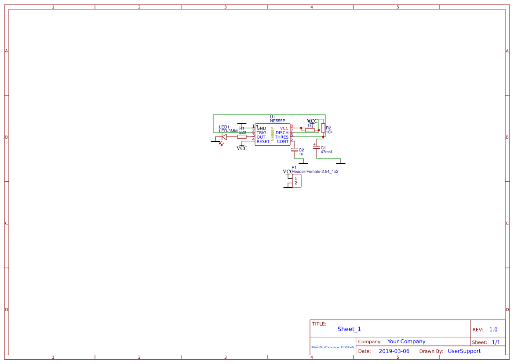514x364 pixels.
Task: Click the 'UserSupport' drawn-by value
Action: pyautogui.click(x=464, y=351)
